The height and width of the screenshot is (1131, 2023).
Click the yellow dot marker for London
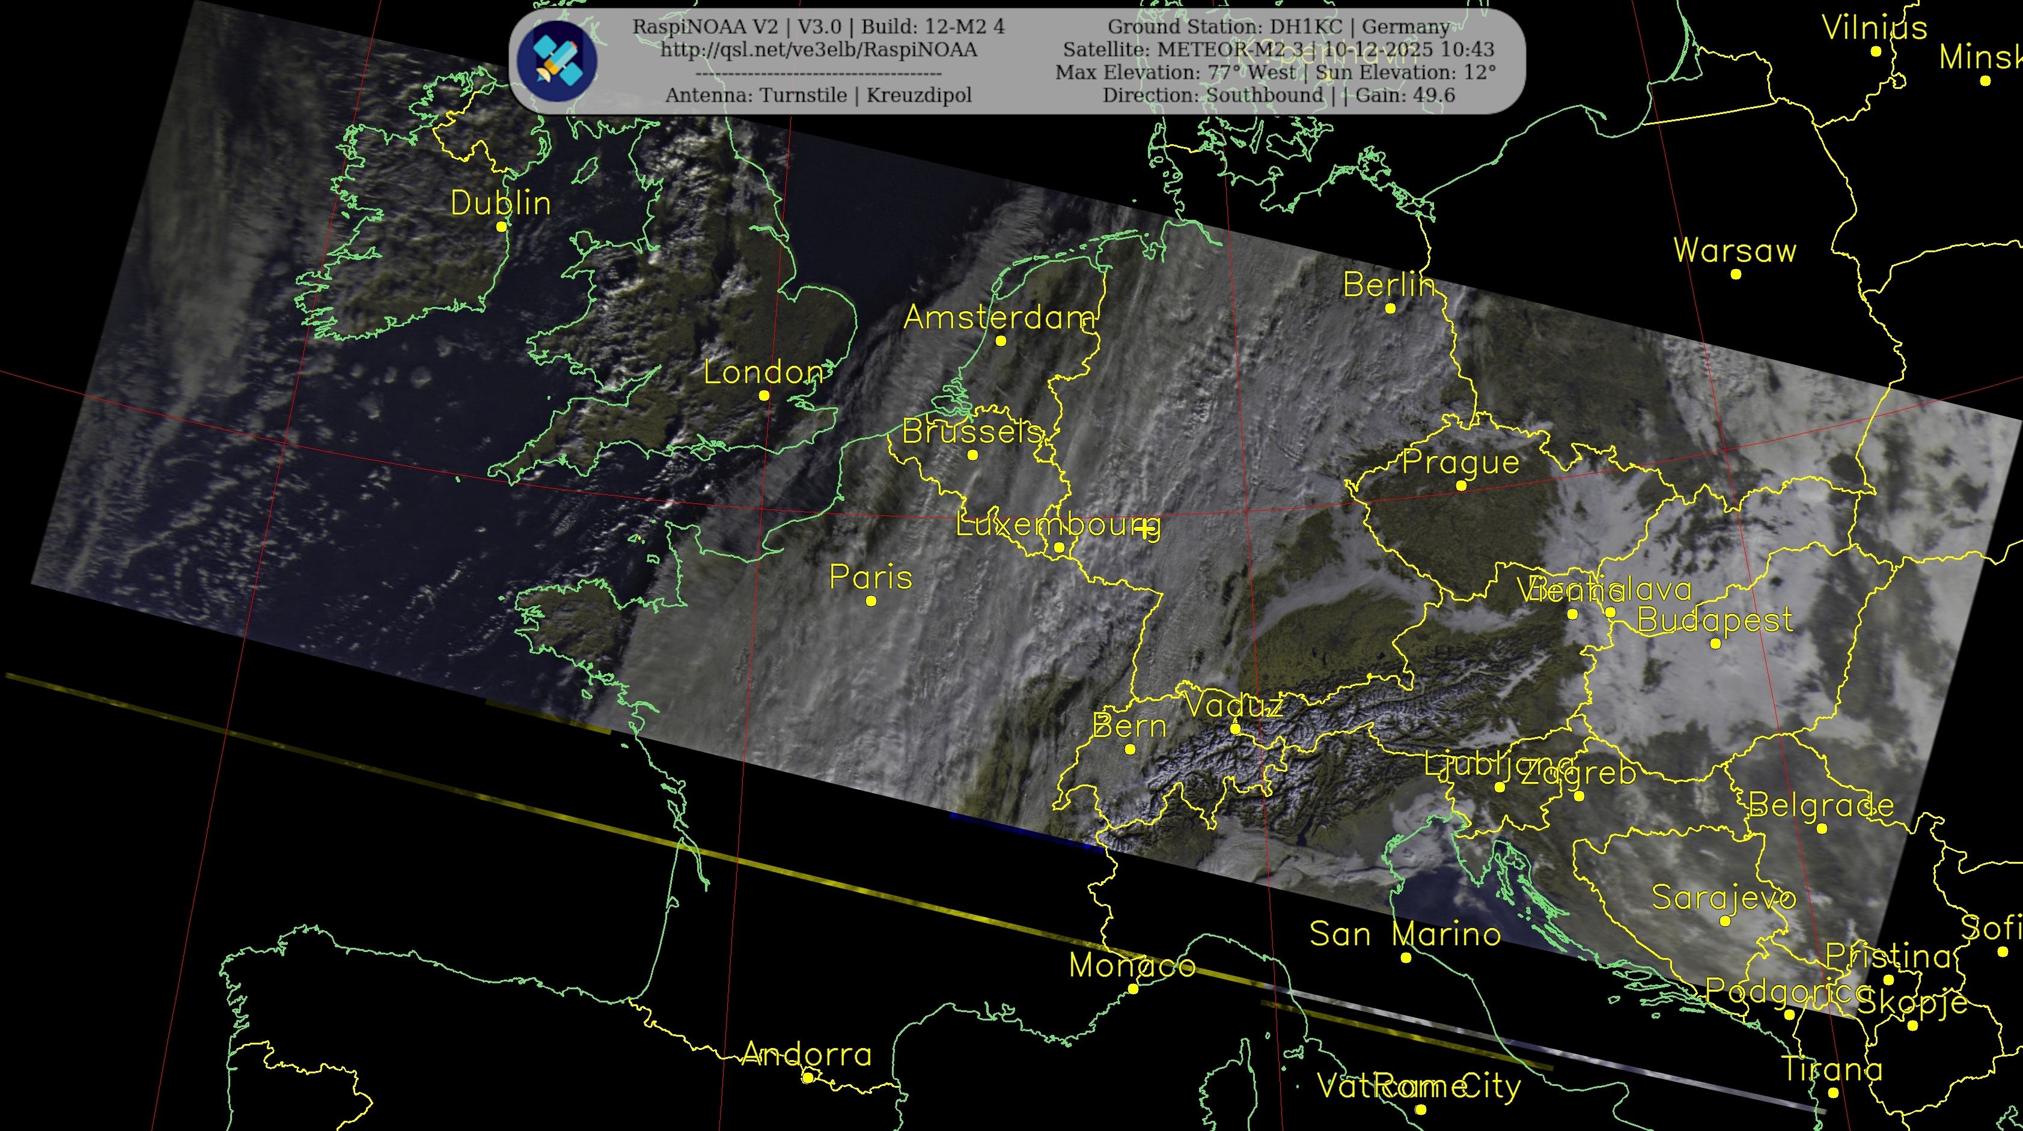[x=764, y=396]
